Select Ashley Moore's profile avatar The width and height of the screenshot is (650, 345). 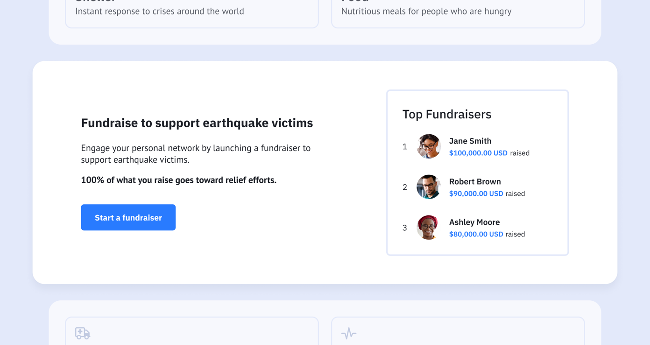coord(428,227)
